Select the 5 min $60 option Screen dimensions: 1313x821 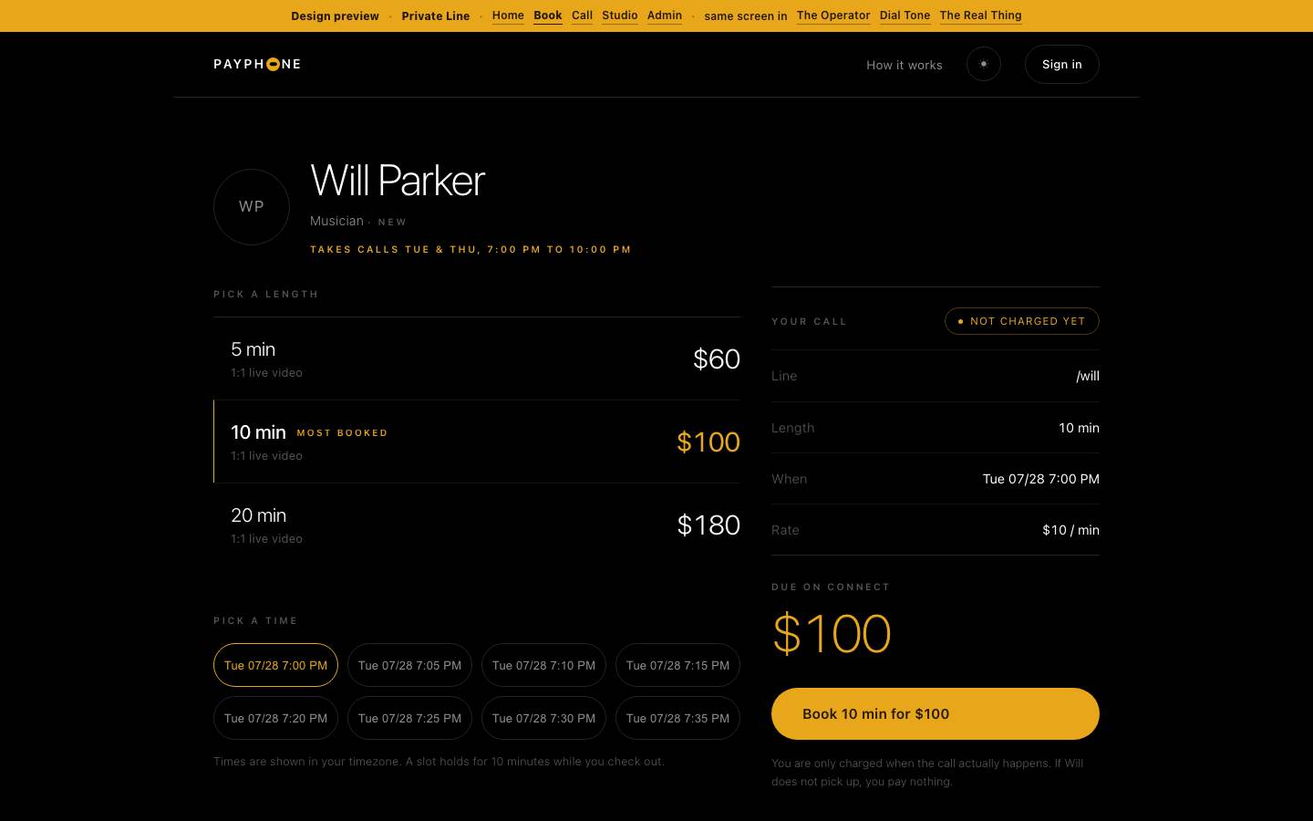(x=477, y=359)
